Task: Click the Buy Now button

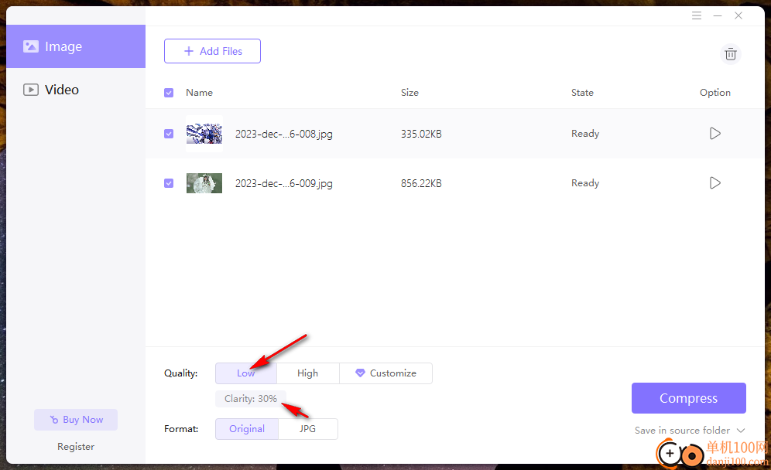Action: coord(76,420)
